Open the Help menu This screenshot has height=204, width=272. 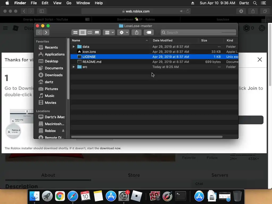99,3
